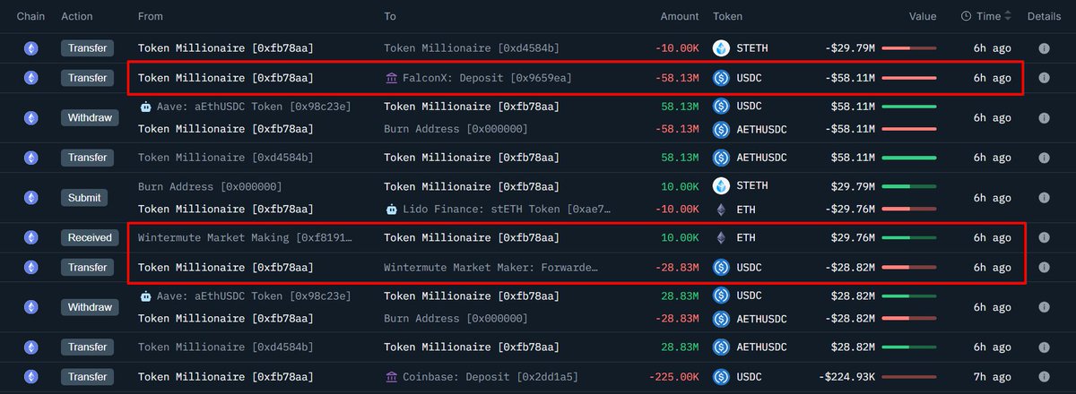
Task: Click the Amount column header
Action: pos(680,16)
